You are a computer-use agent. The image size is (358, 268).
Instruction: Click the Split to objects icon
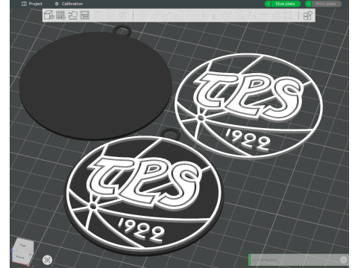[99, 16]
